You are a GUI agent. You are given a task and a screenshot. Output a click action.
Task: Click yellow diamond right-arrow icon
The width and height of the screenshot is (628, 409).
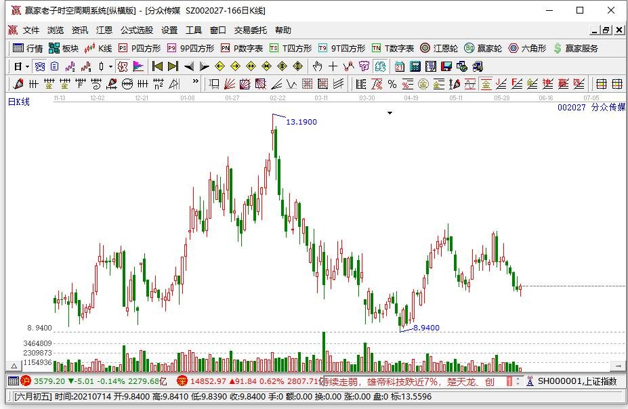click(235, 66)
